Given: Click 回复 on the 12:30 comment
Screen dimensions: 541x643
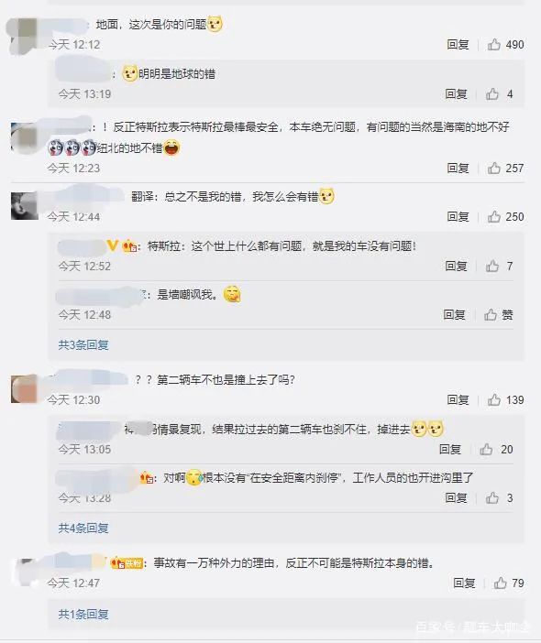Looking at the screenshot, I should click(458, 400).
